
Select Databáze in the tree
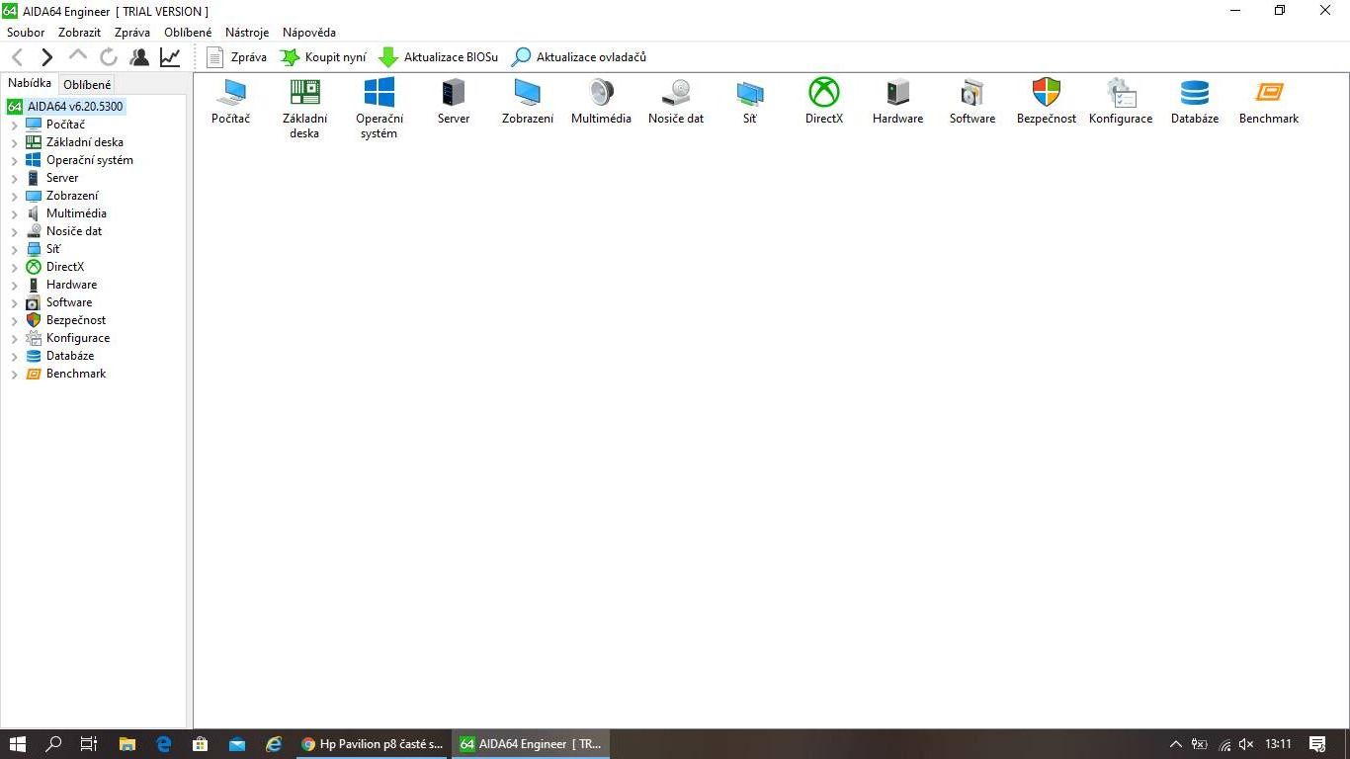click(70, 356)
